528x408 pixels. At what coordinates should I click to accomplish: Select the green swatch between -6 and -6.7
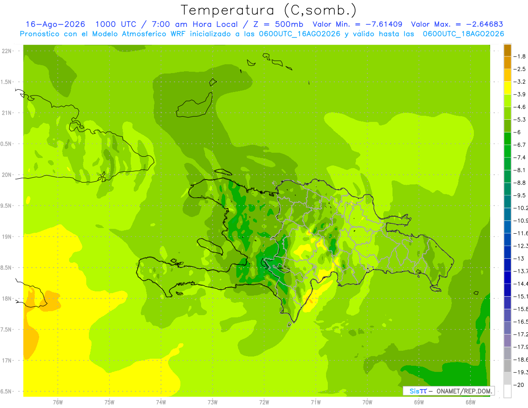pyautogui.click(x=507, y=139)
